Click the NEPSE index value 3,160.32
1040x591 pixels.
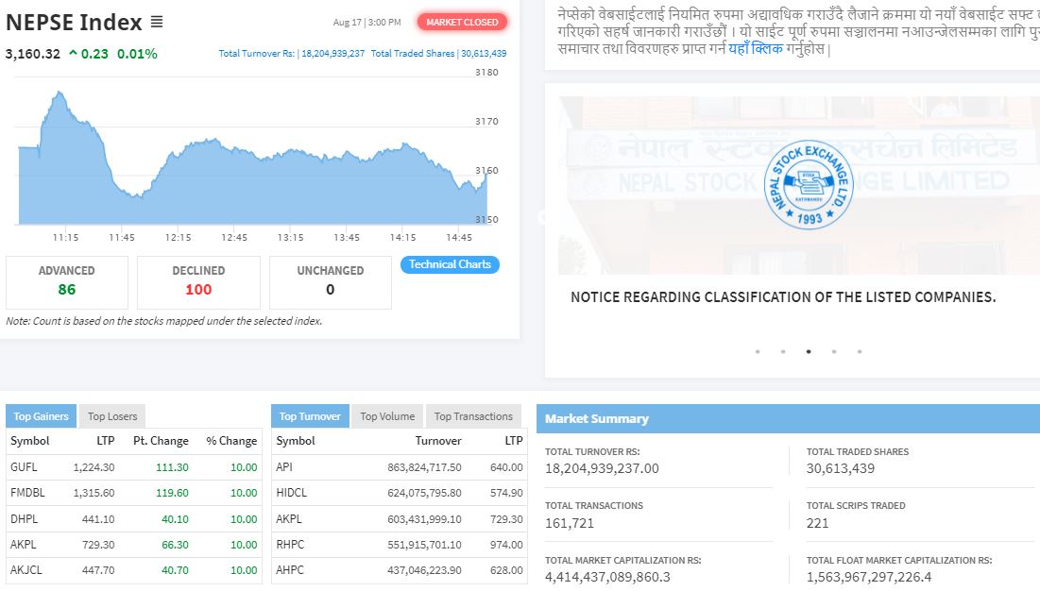32,54
